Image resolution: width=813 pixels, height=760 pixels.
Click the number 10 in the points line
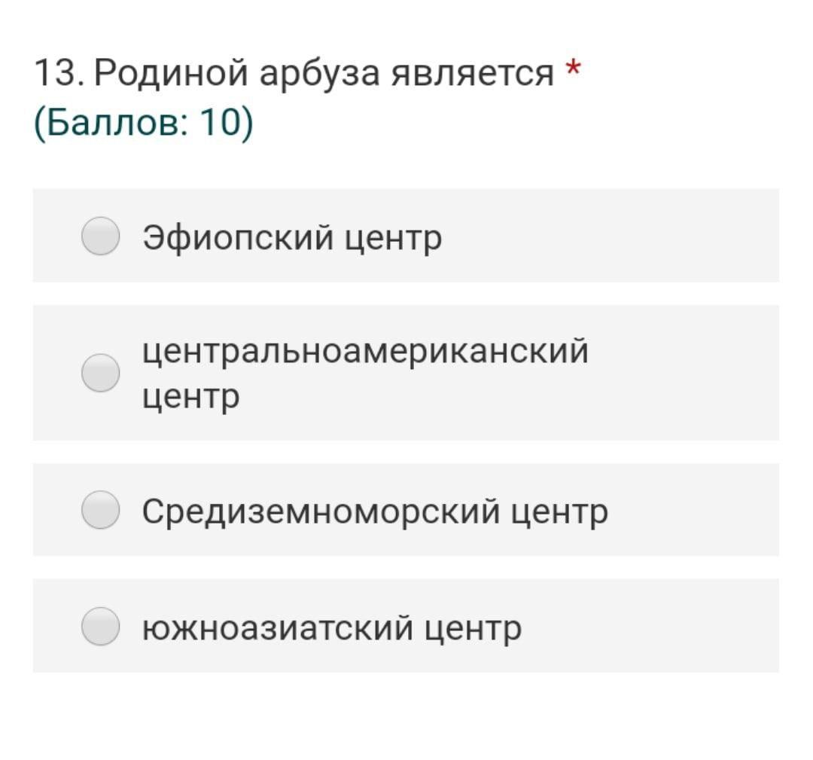221,123
